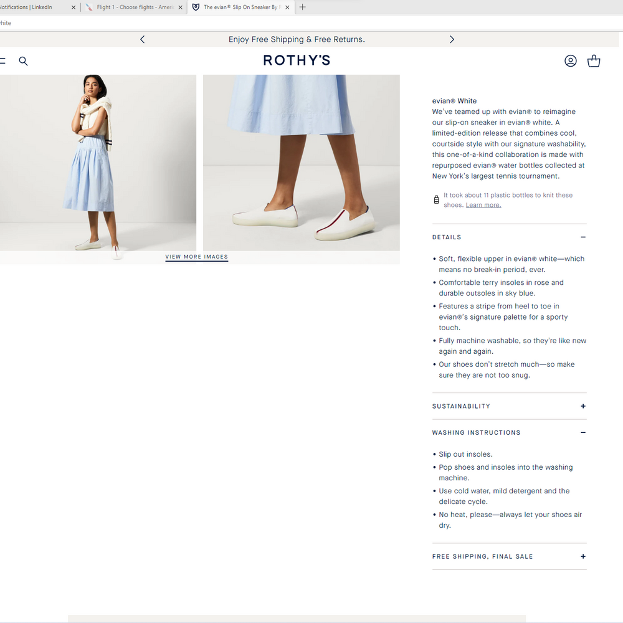The image size is (623, 623).
Task: Click the Enjoy Free Shipping & Free Returns banner
Action: 297,39
